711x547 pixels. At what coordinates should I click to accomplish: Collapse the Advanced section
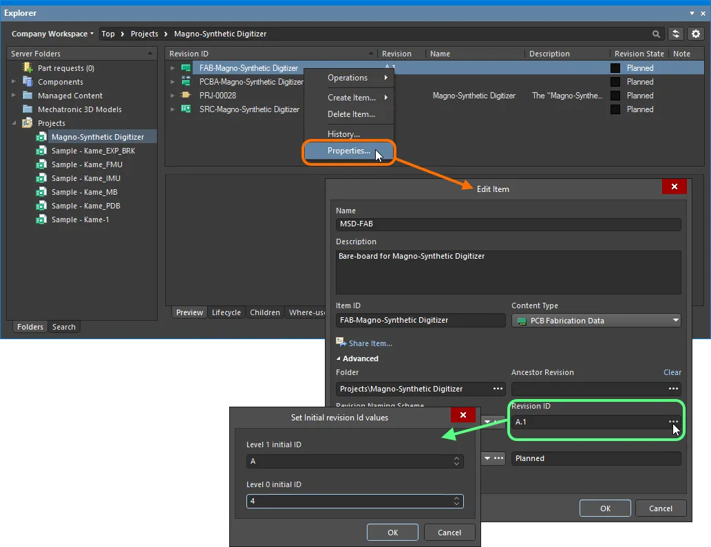(338, 358)
